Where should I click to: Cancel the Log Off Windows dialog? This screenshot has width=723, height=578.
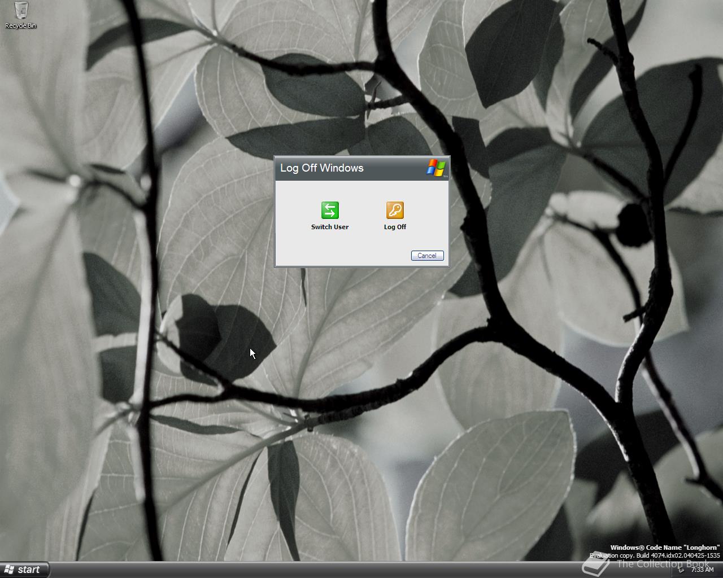coord(427,256)
